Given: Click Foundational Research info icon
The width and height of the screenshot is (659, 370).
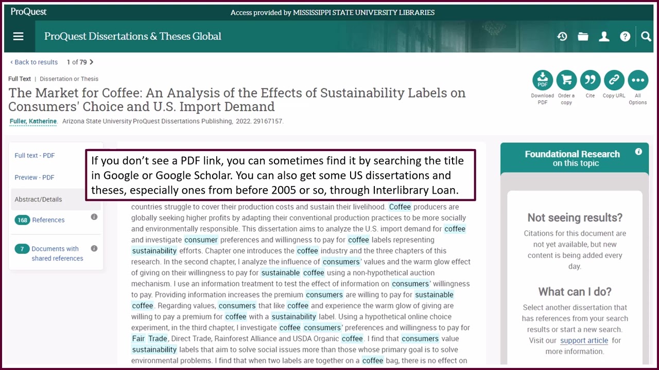Looking at the screenshot, I should (638, 152).
